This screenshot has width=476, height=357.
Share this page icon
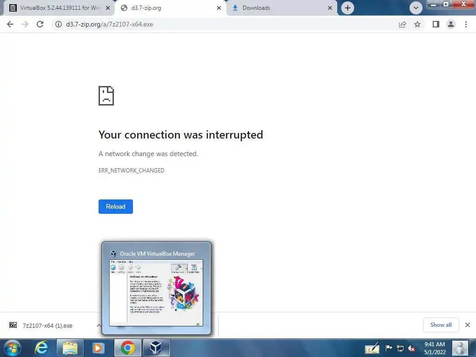tap(403, 24)
